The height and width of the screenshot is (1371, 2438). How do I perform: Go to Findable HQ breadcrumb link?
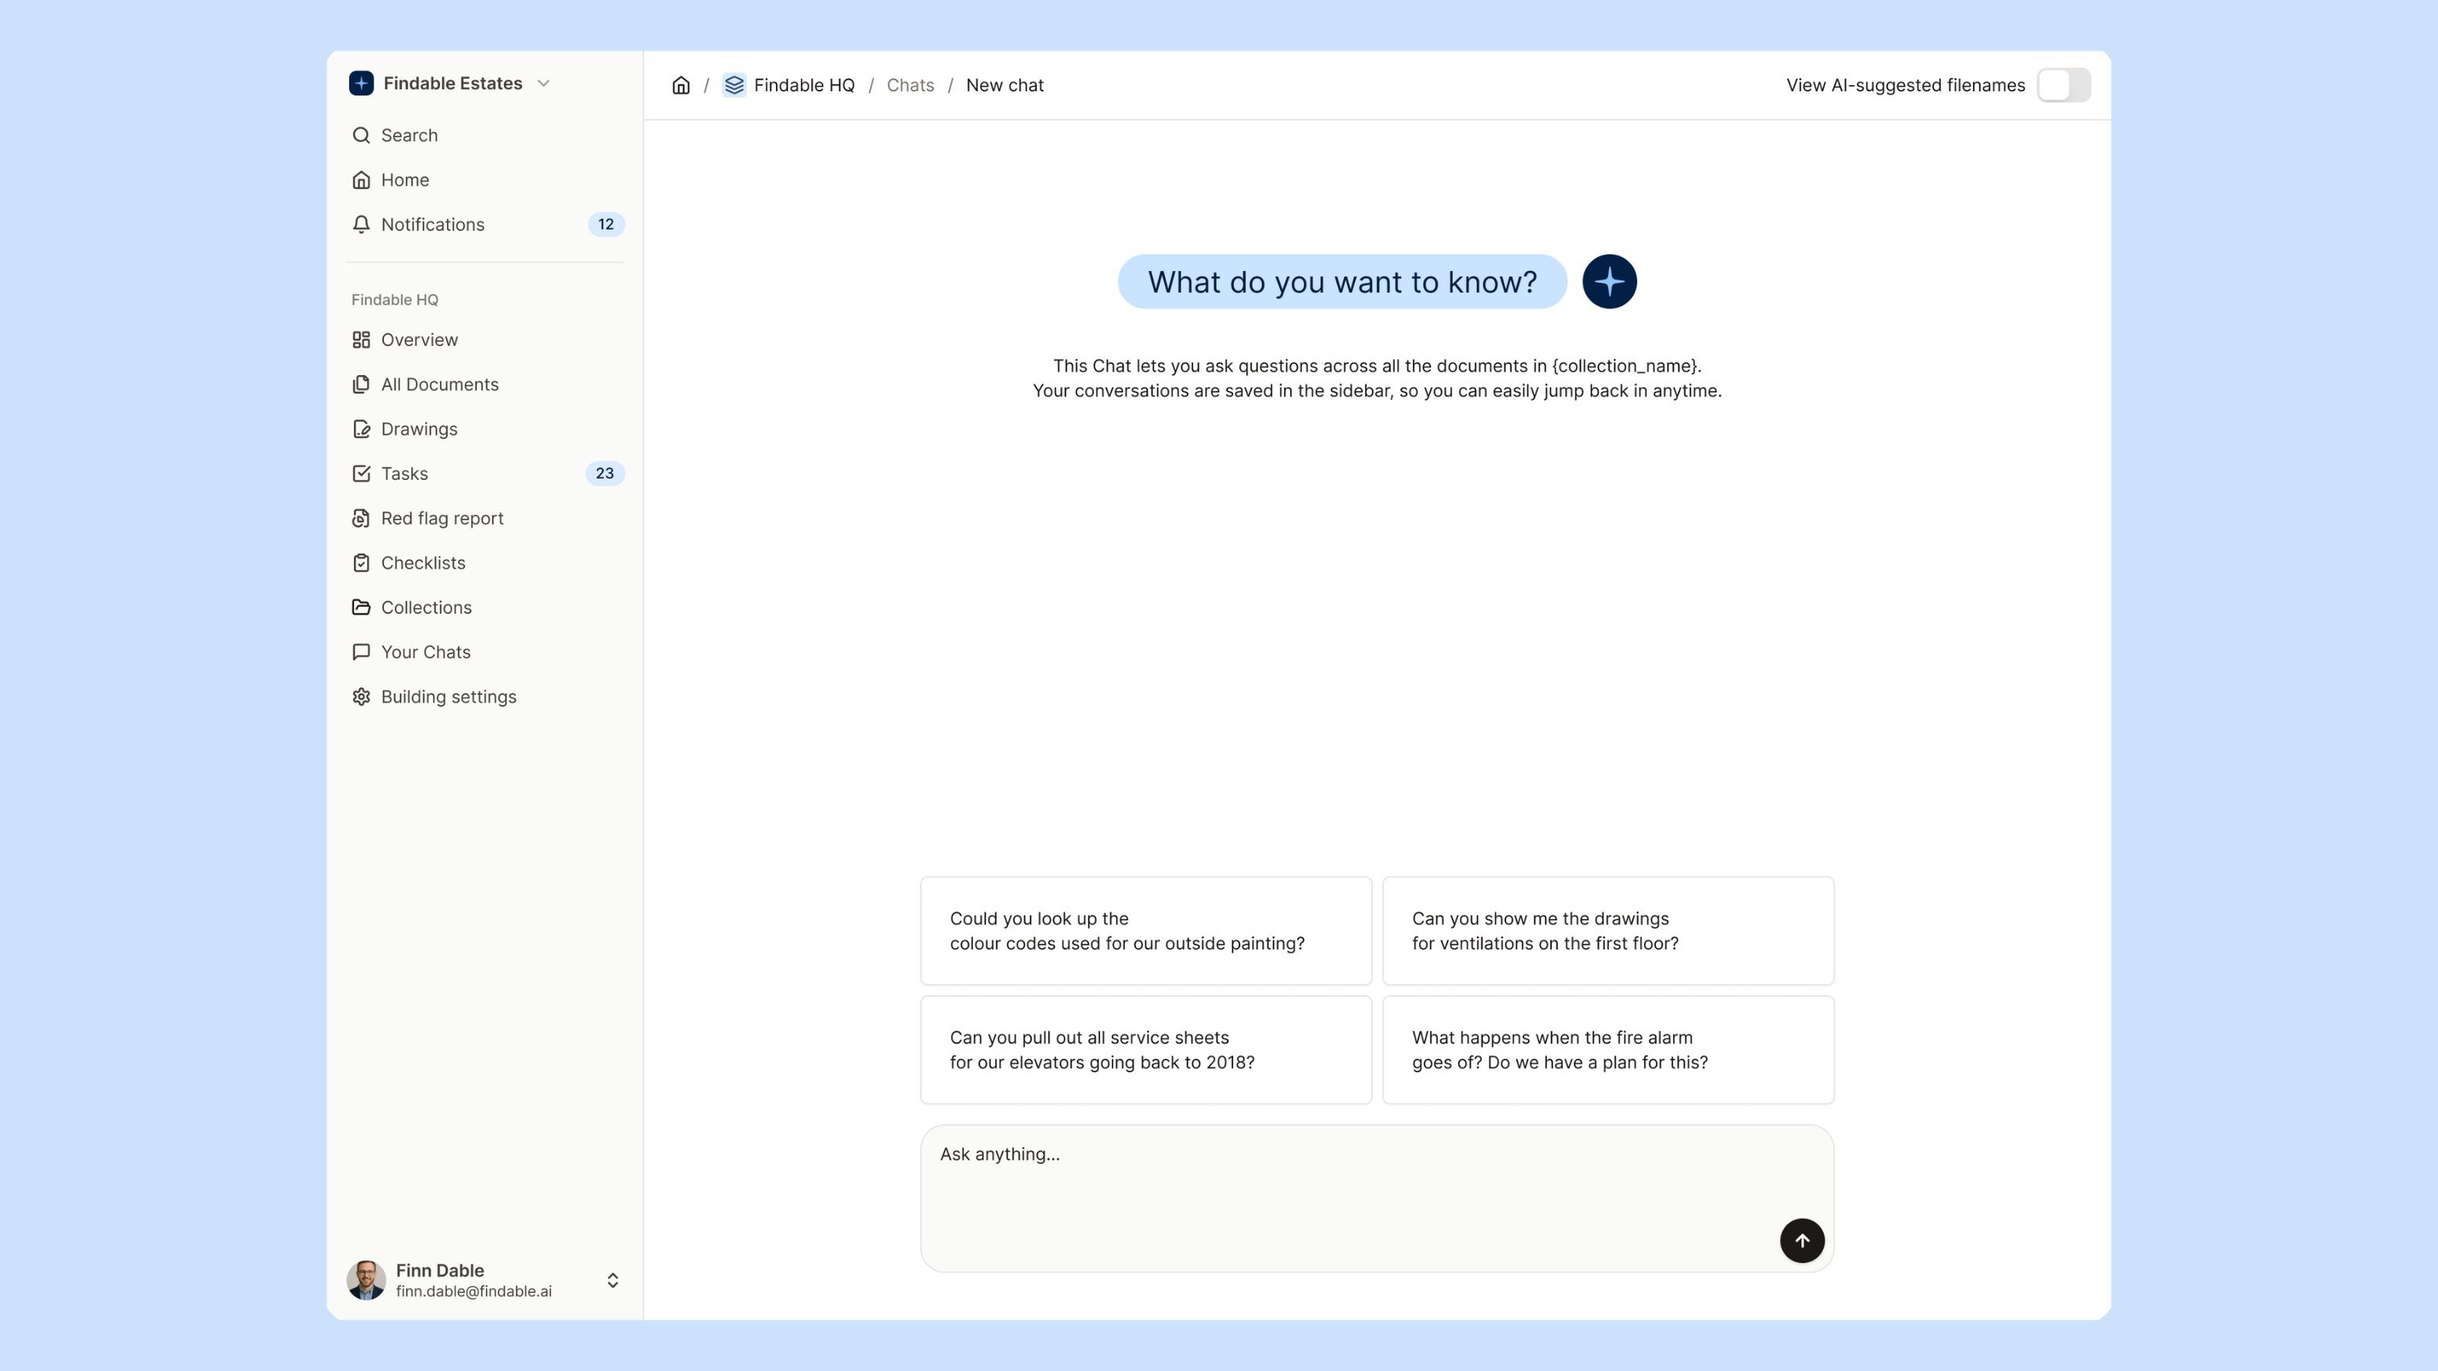click(803, 85)
